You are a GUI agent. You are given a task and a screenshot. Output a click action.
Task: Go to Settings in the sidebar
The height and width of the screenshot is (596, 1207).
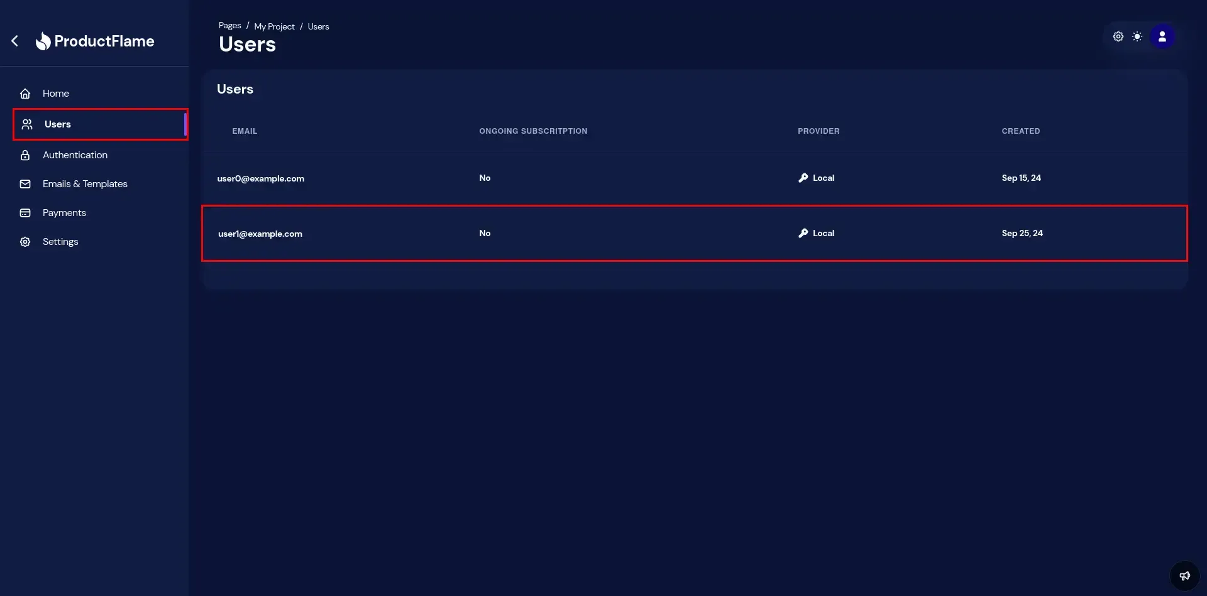click(60, 242)
